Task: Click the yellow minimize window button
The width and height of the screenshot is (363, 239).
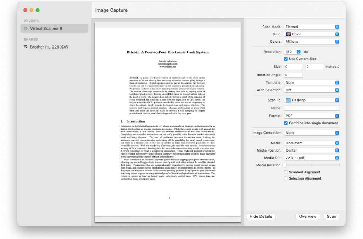Action: 32,10
